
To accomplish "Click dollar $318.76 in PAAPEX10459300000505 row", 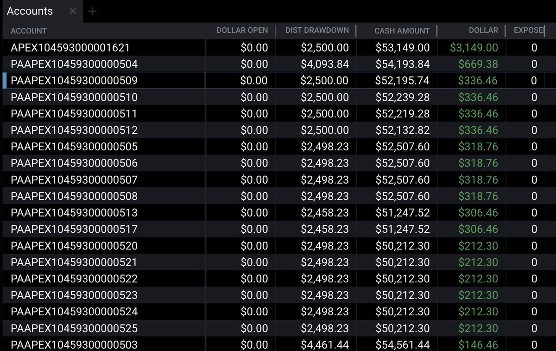I will tap(478, 147).
